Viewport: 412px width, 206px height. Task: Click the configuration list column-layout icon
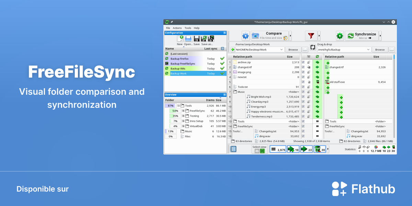222,49
